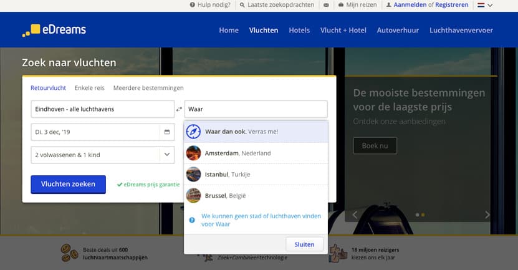The height and width of the screenshot is (270, 518).
Task: Open the envelope icon in top bar
Action: click(x=326, y=5)
